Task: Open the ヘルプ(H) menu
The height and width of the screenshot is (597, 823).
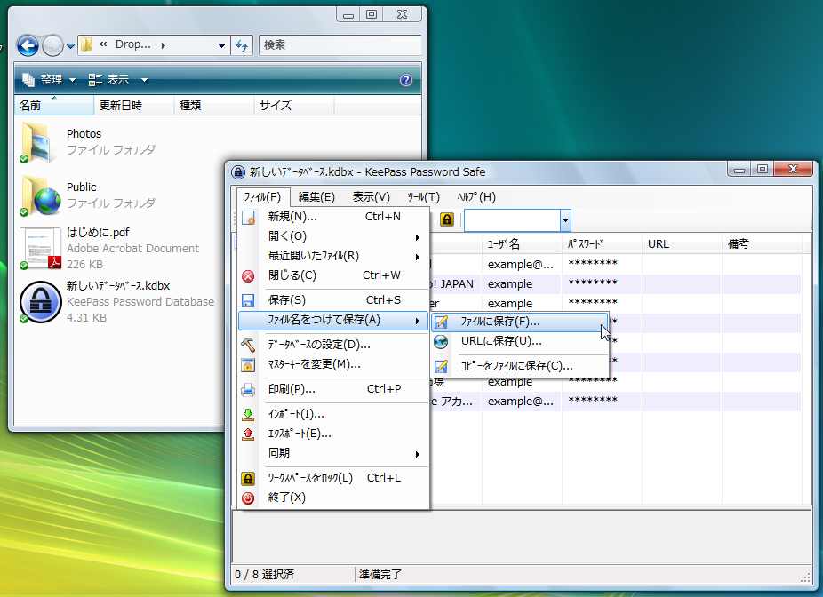Action: [x=475, y=197]
